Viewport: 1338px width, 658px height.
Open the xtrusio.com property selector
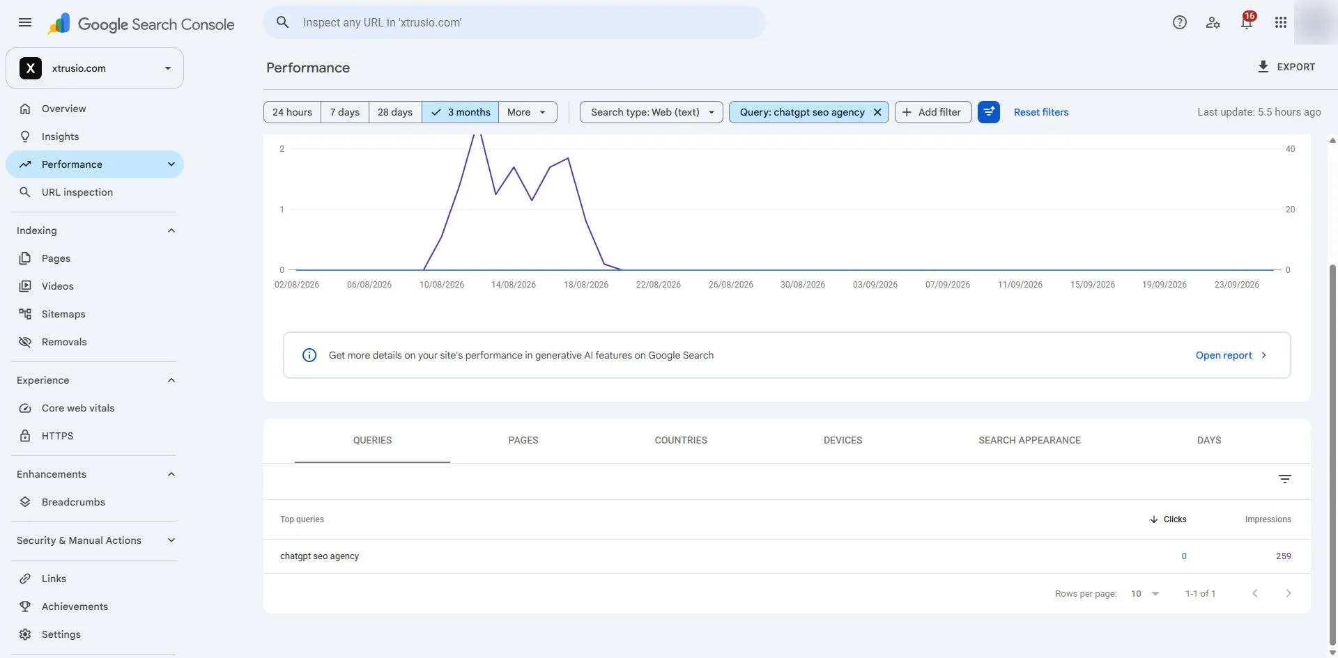click(95, 68)
